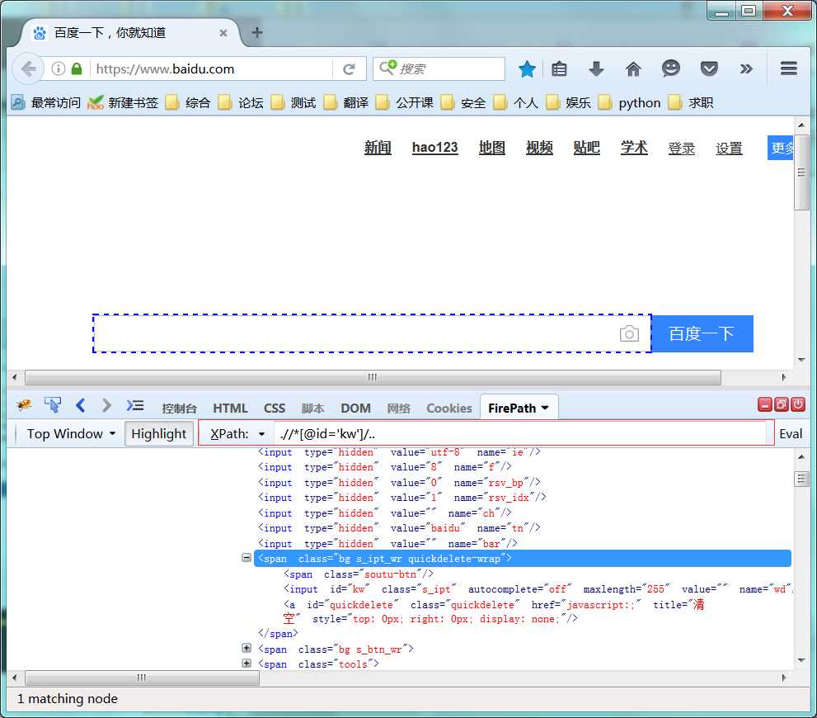Image resolution: width=817 pixels, height=718 pixels.
Task: Open the 论坛 bookmark folder
Action: click(241, 102)
